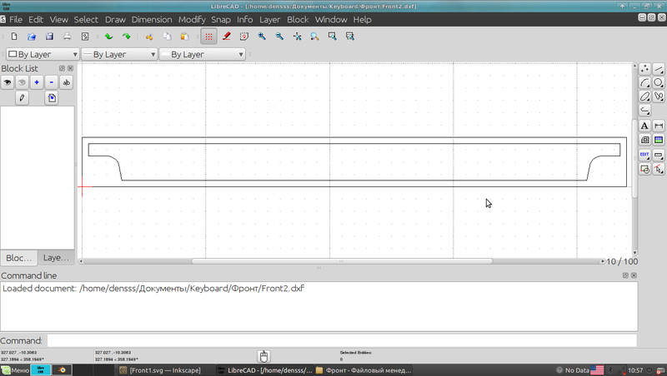Select the zoom panning tool
The width and height of the screenshot is (667, 376).
[x=350, y=37]
